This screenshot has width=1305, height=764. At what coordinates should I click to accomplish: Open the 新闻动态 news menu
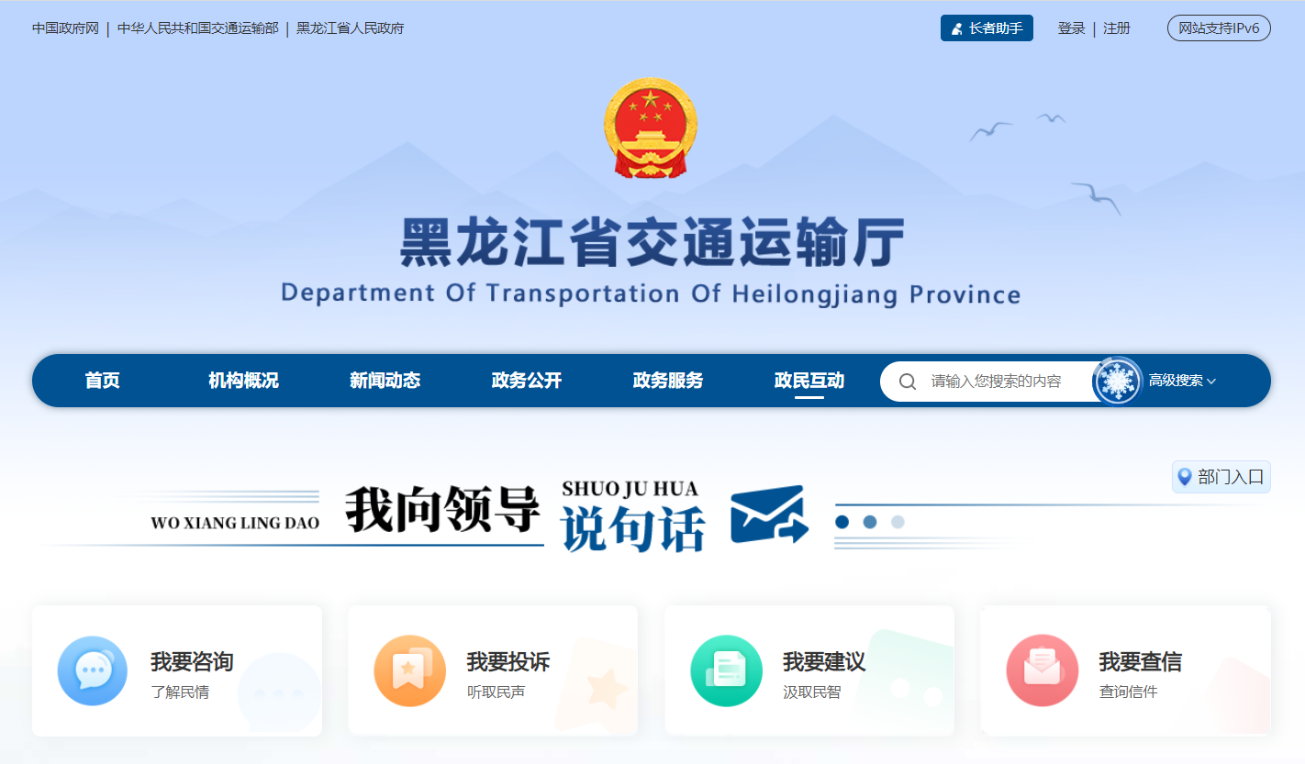(385, 381)
